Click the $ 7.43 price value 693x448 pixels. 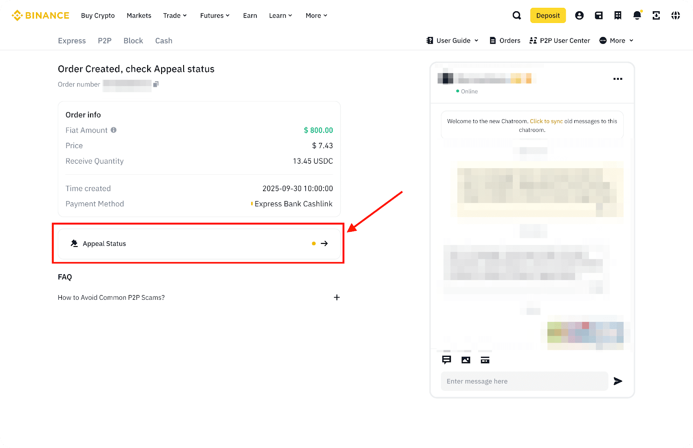pyautogui.click(x=323, y=146)
